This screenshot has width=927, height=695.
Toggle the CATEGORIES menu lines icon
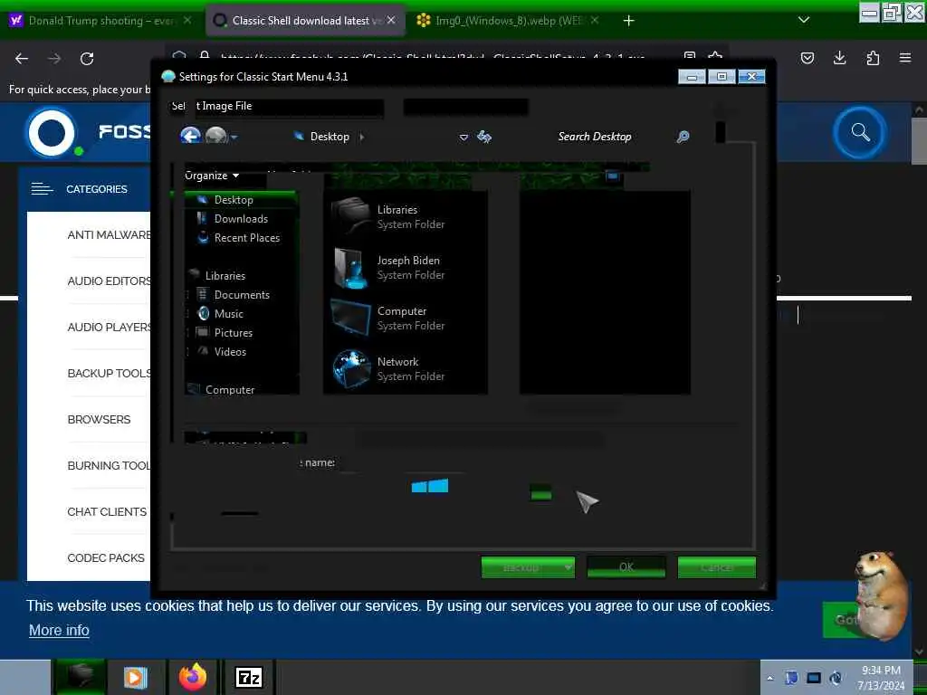[x=42, y=189]
